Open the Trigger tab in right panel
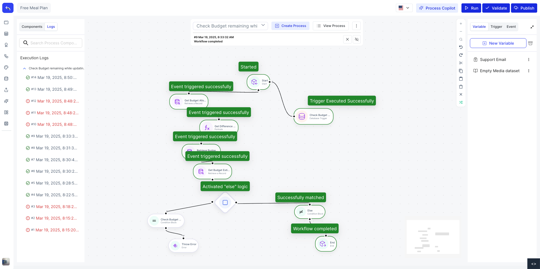The image size is (540, 269). coord(496,26)
